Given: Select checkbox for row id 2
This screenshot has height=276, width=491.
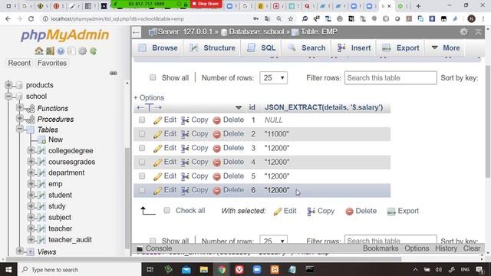Looking at the screenshot, I should [x=142, y=134].
